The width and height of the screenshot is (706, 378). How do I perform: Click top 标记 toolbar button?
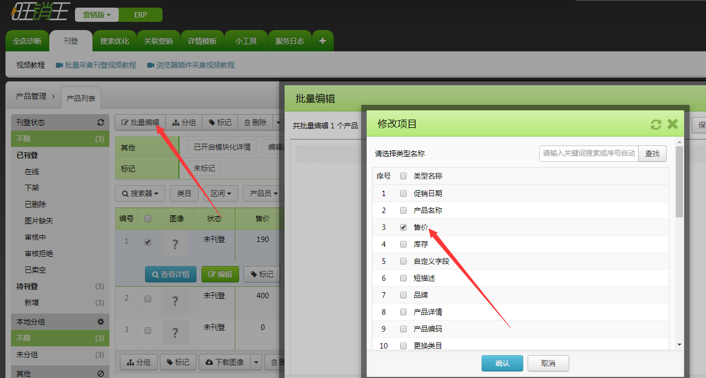point(220,123)
